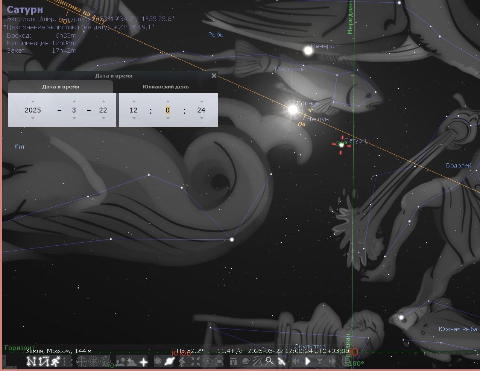Set normal time rate play button
Viewport: 480px width, 371px height.
point(308,362)
